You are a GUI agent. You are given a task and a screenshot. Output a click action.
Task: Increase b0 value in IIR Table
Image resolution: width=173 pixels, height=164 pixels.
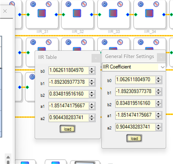coord(92,69)
